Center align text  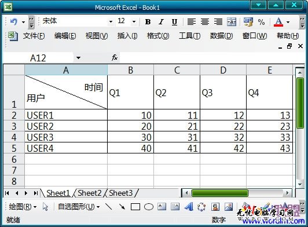point(205,22)
